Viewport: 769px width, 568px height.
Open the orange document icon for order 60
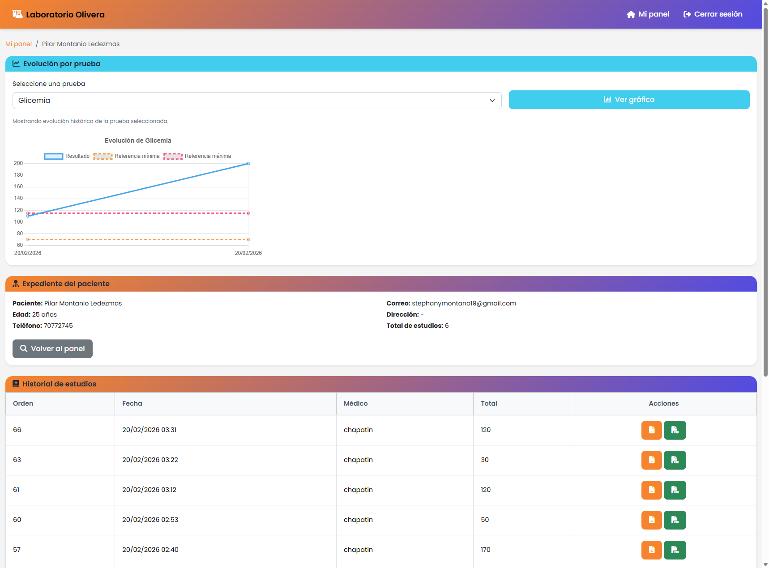(651, 520)
